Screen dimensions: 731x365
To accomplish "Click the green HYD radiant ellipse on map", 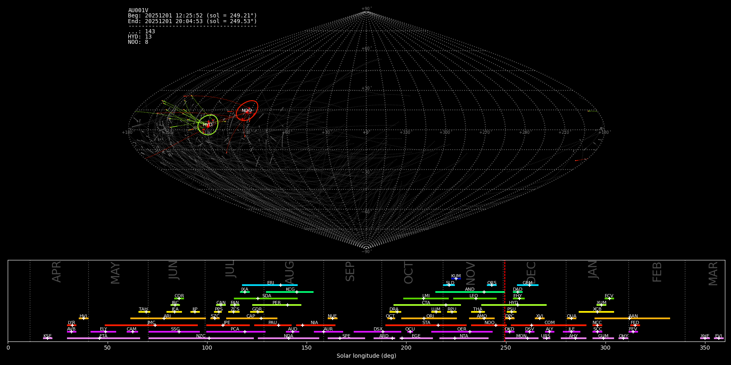I will (208, 125).
